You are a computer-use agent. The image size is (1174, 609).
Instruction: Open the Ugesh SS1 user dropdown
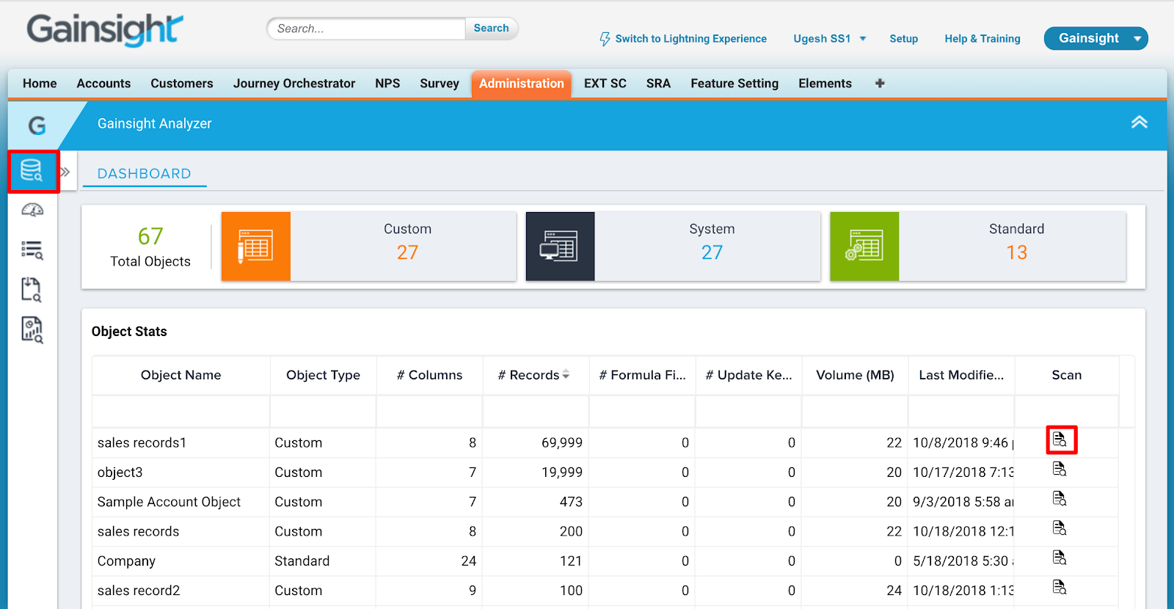[829, 39]
